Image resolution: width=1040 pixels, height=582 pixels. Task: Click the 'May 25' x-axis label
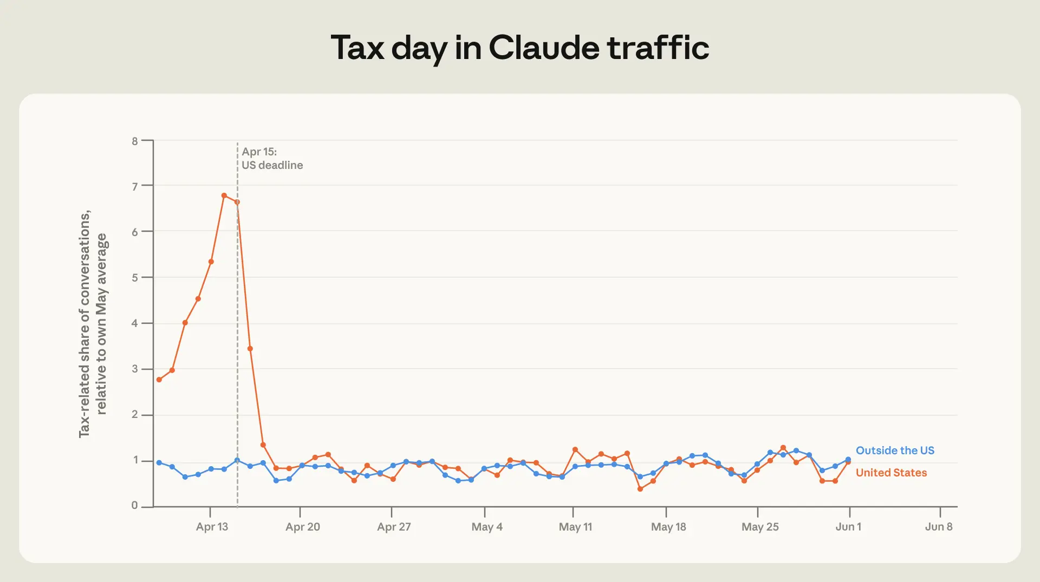[x=760, y=527]
